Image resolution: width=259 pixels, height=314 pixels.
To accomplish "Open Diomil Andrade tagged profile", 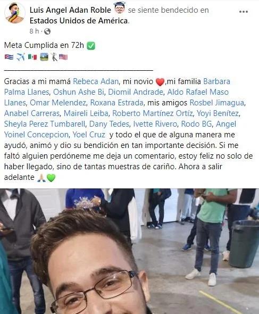I will click(x=136, y=92).
